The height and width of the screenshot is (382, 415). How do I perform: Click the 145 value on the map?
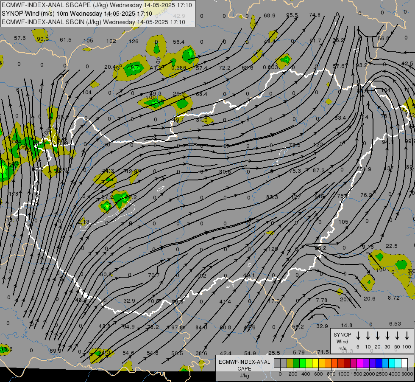(x=320, y=197)
